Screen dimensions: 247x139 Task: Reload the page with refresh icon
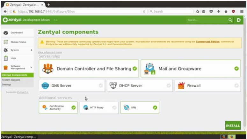tap(144, 11)
